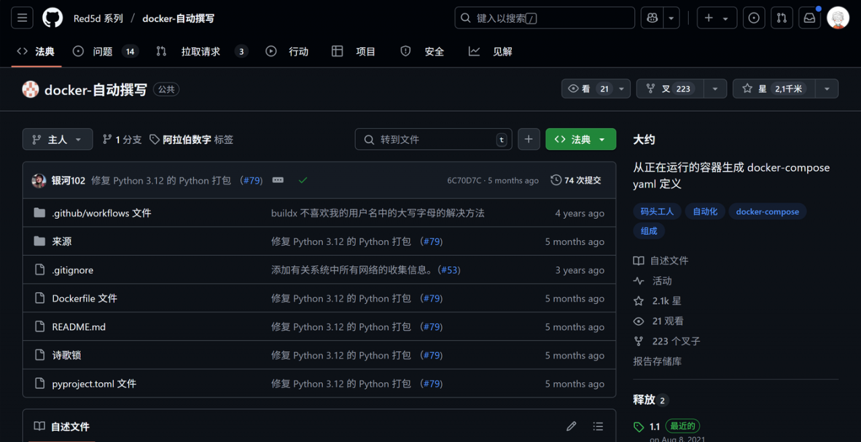Click the add file plus button
Image resolution: width=861 pixels, height=442 pixels.
point(529,139)
